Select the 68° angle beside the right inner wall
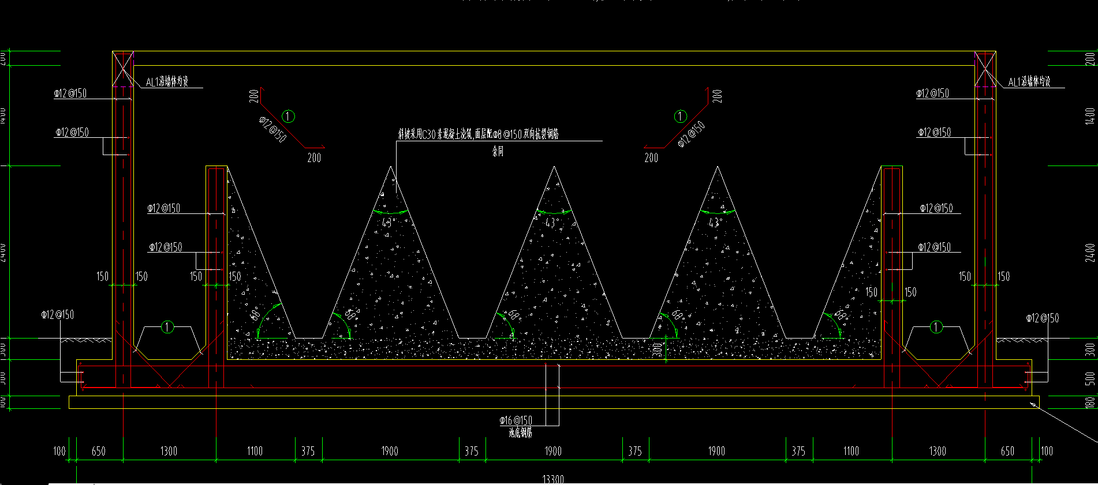The image size is (1098, 485). click(x=841, y=315)
